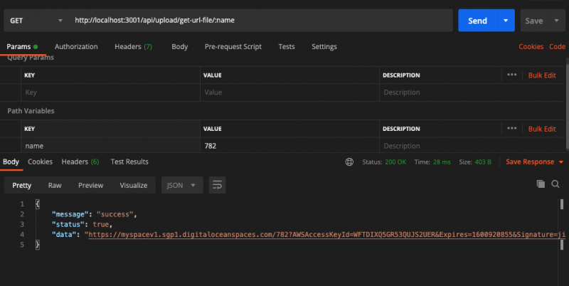Switch to the Authorization tab
Viewport: 569px width, 286px height.
[x=76, y=47]
